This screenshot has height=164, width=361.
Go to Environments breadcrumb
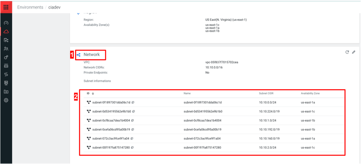click(30, 7)
